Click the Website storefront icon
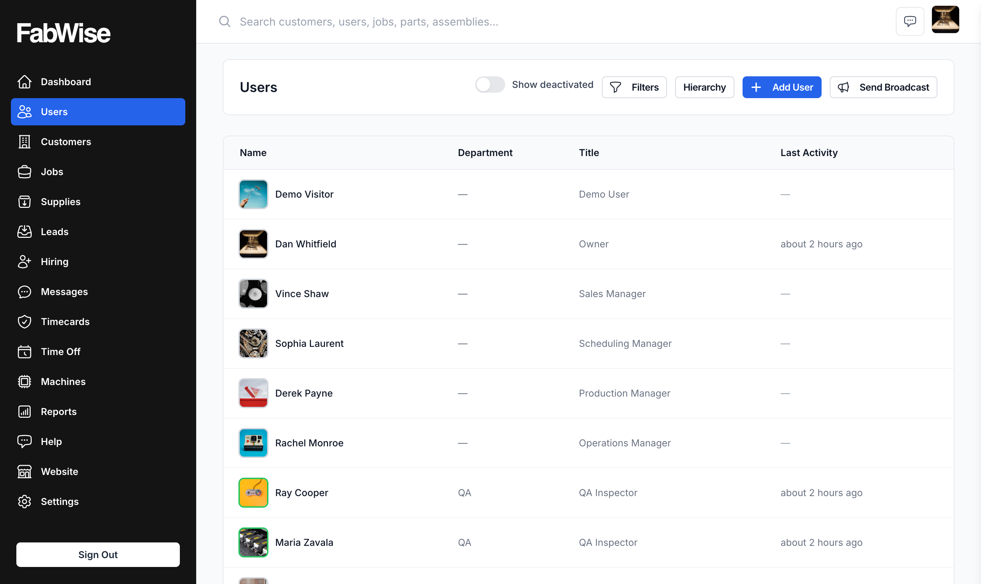Screen dimensions: 981x584 point(25,472)
